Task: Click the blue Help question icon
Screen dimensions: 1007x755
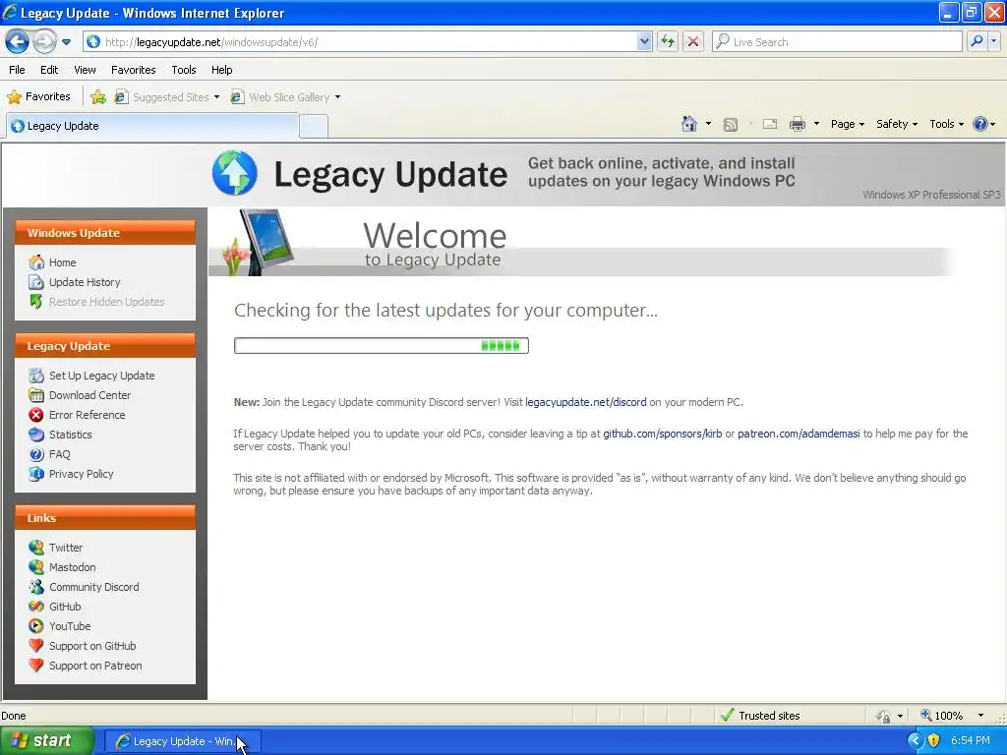Action: (980, 124)
